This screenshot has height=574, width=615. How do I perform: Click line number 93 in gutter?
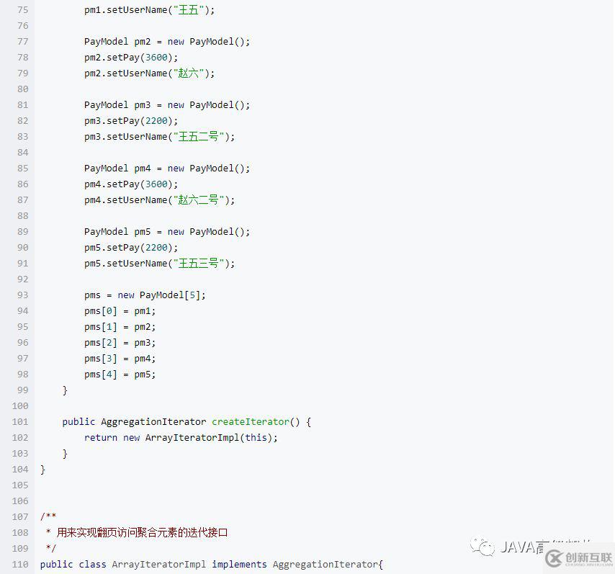click(x=23, y=295)
